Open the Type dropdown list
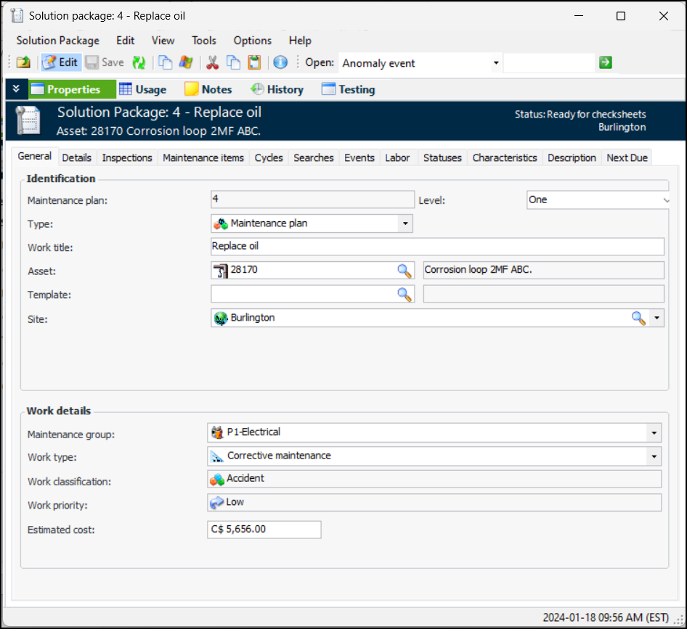This screenshot has height=629, width=687. pos(405,223)
